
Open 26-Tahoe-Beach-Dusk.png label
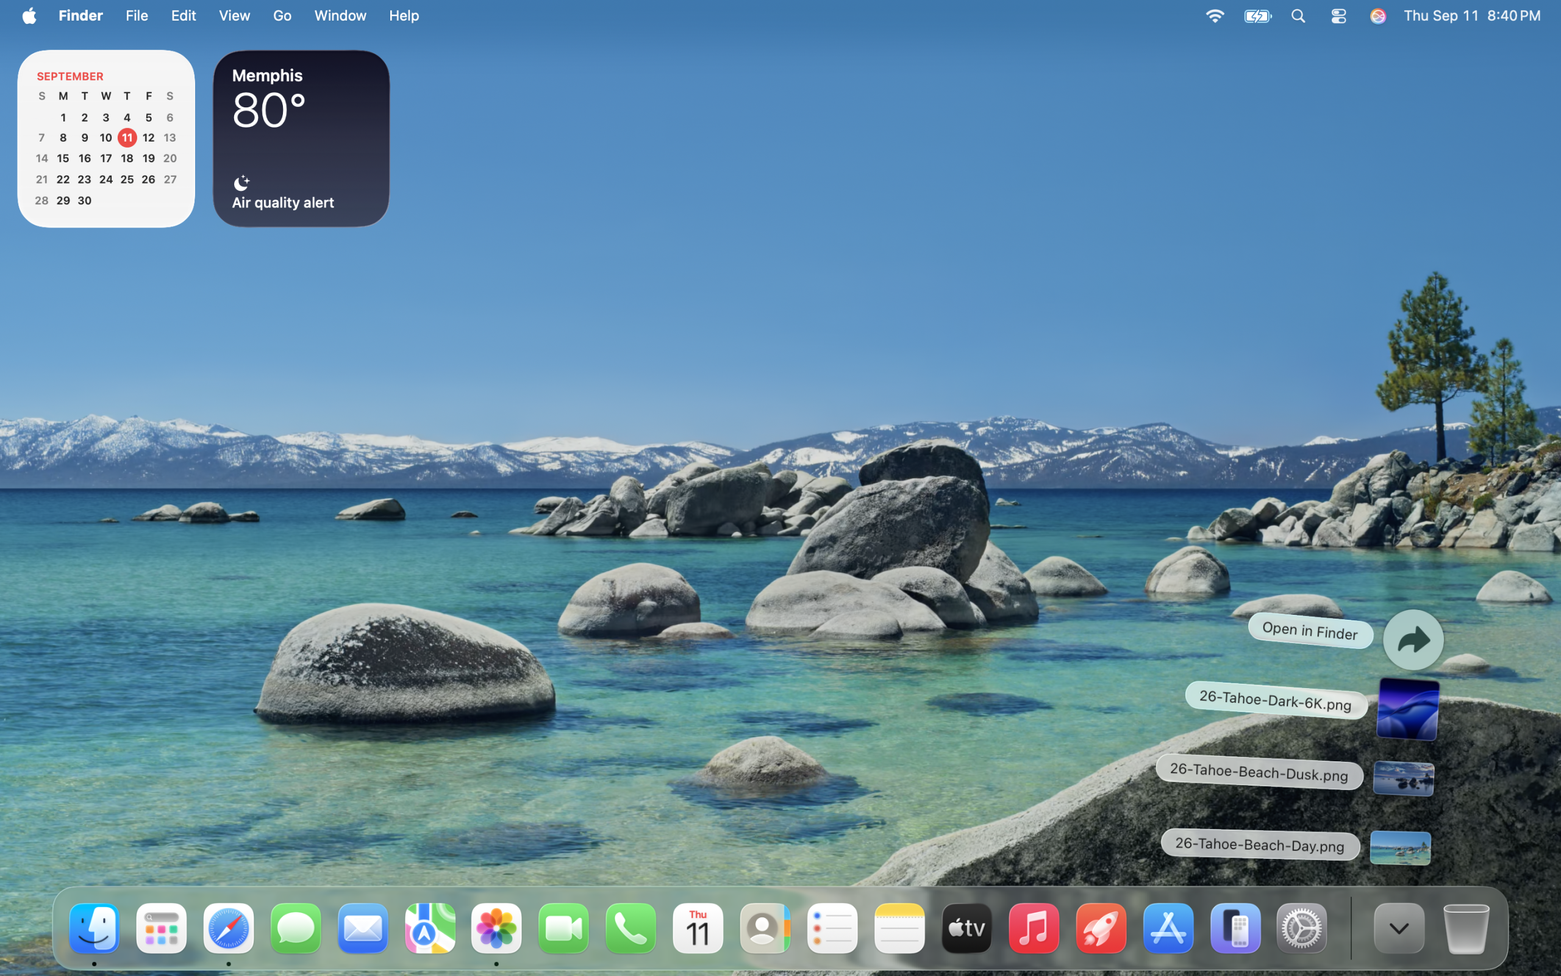[1259, 772]
